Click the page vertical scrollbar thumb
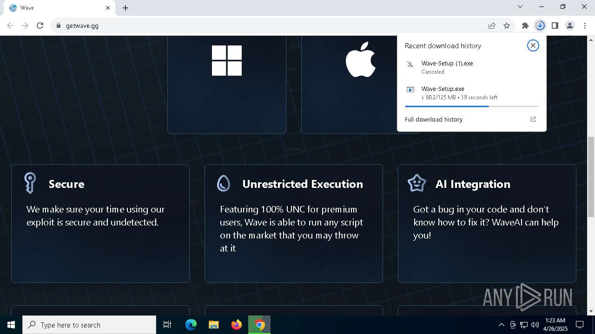This screenshot has width=595, height=334. (591, 177)
